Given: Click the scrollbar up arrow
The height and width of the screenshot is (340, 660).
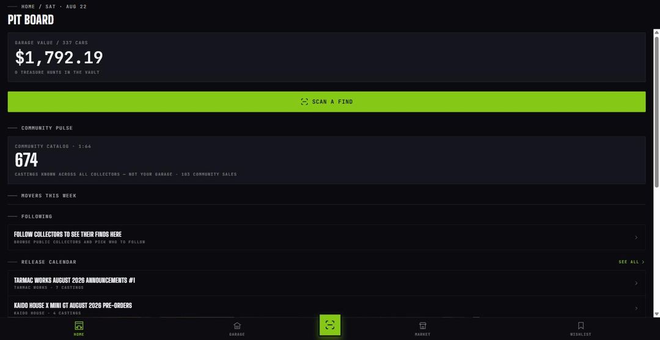Looking at the screenshot, I should coord(656,32).
